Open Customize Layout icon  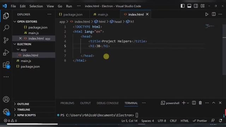pyautogui.click(x=202, y=6)
